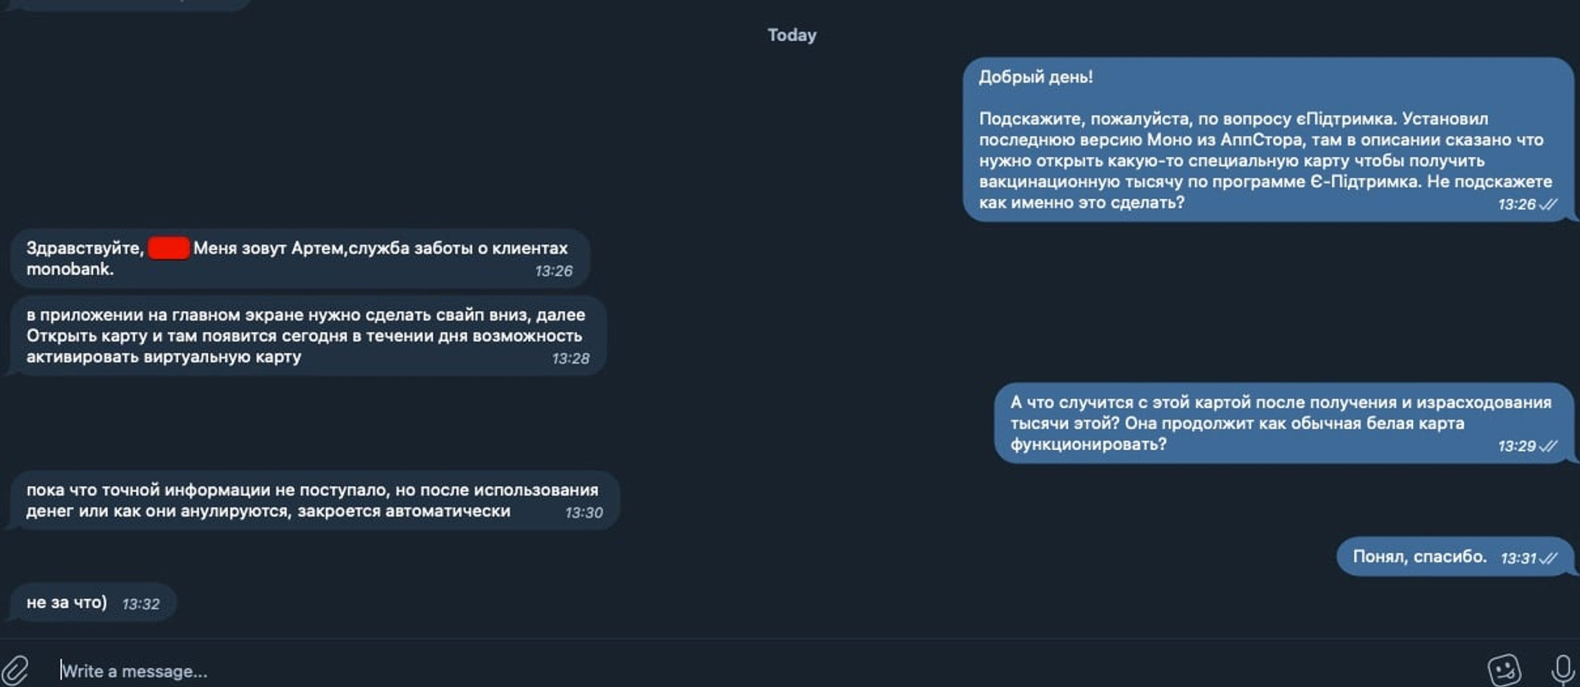
Task: Select the 'Добрый день!' outgoing message bubble
Action: (1268, 139)
